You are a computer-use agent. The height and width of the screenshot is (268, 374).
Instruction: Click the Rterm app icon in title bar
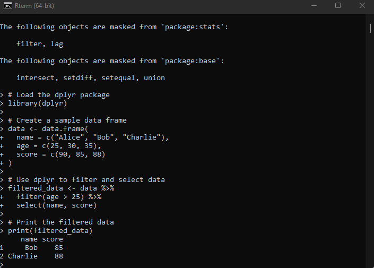[8, 6]
